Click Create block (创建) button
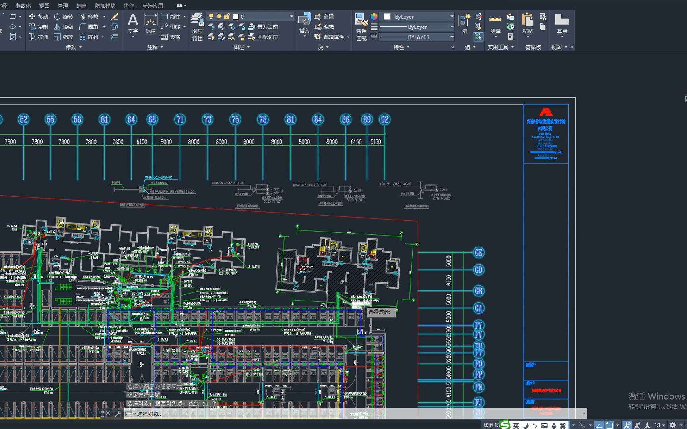 324,17
